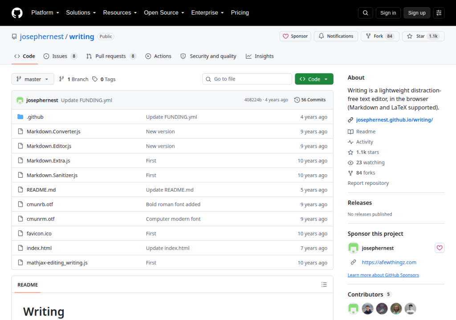Open Markdown.Editor.js file

[49, 146]
